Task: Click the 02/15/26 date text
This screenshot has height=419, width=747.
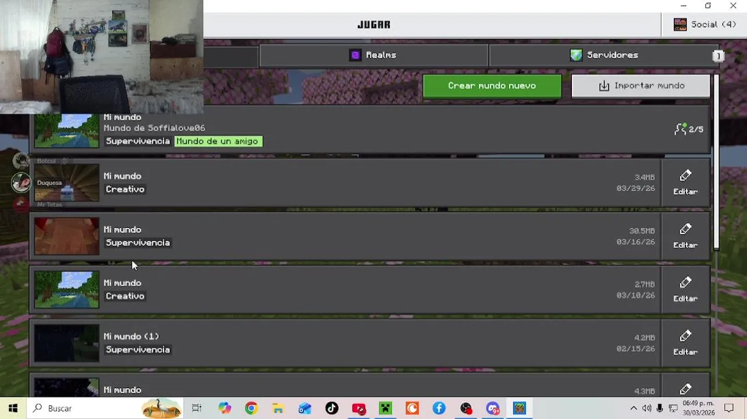Action: (x=635, y=349)
